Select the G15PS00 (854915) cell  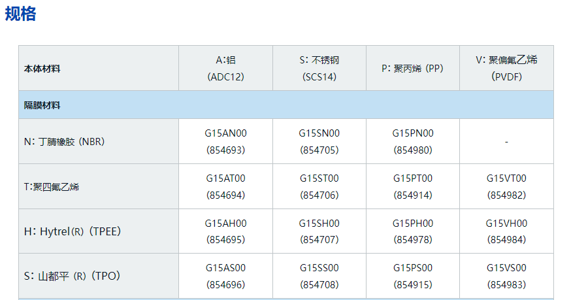[412, 276]
